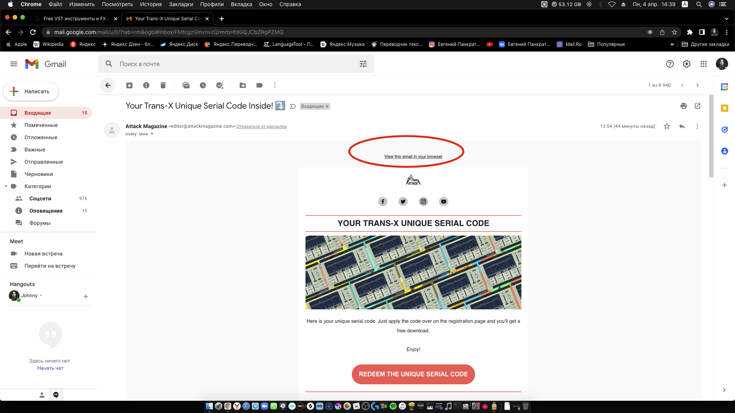The image size is (735, 413).
Task: Click the Facebook icon in the email
Action: tap(383, 202)
